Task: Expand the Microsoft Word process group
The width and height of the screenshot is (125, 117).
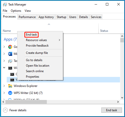Action: (x=4, y=54)
